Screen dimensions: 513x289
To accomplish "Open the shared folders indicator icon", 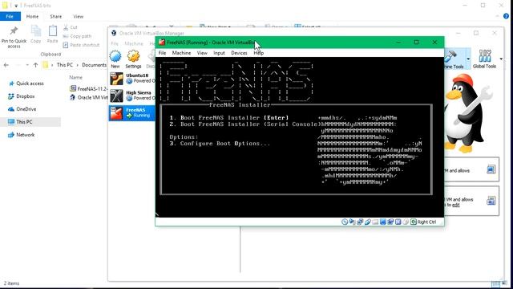I will (375, 222).
